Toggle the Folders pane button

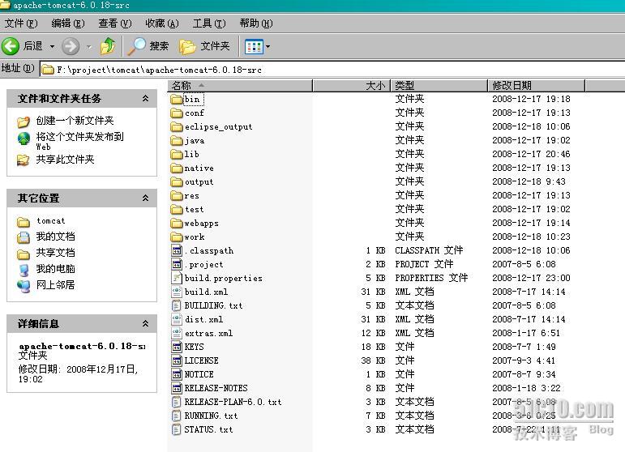point(204,46)
